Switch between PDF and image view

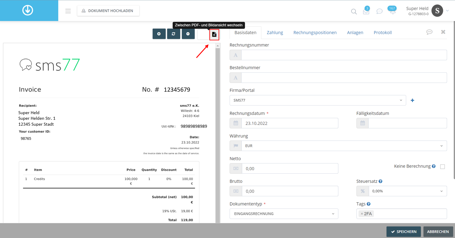tap(214, 35)
